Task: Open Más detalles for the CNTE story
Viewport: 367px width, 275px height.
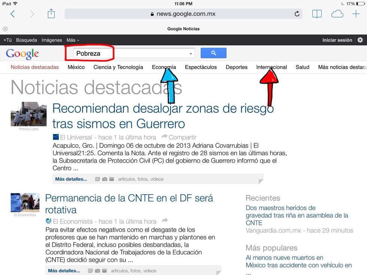Action: click(64, 271)
